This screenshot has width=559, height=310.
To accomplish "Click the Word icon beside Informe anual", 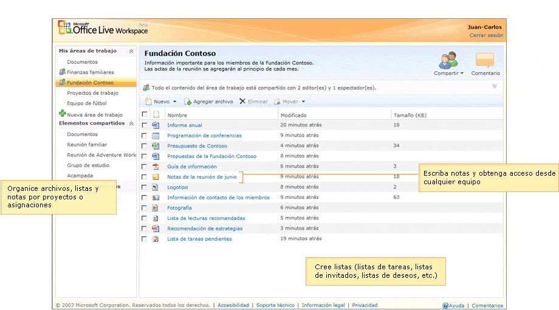I will coord(156,125).
